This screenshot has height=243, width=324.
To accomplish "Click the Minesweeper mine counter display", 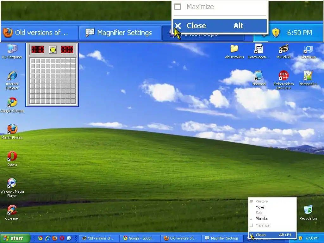I will pos(38,50).
